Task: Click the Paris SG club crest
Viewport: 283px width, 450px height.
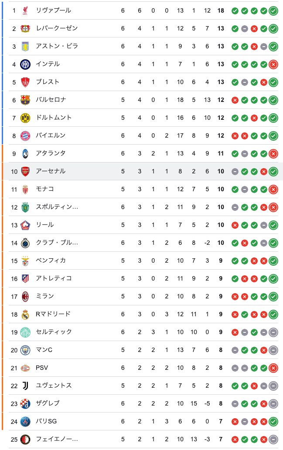Action: point(25,421)
